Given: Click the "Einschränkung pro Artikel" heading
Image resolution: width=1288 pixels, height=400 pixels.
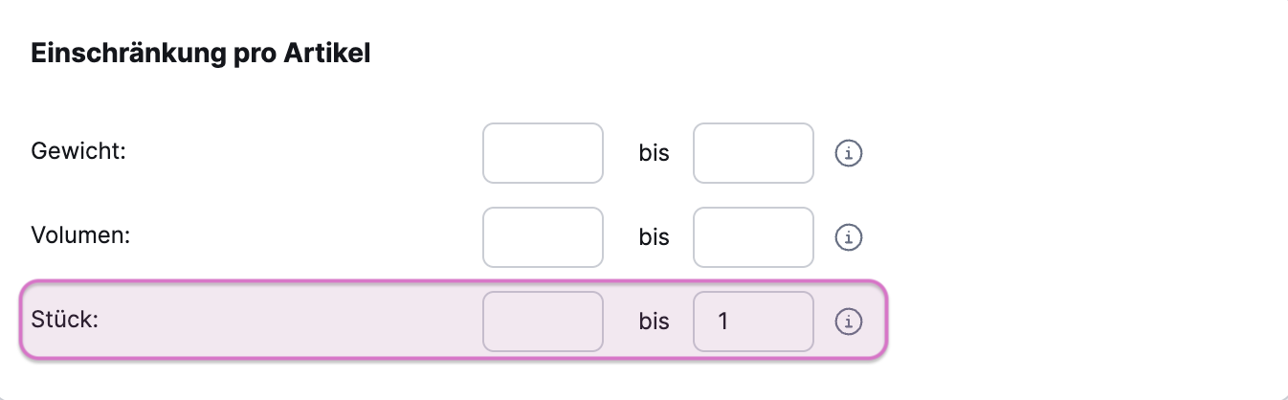Looking at the screenshot, I should coord(201,55).
